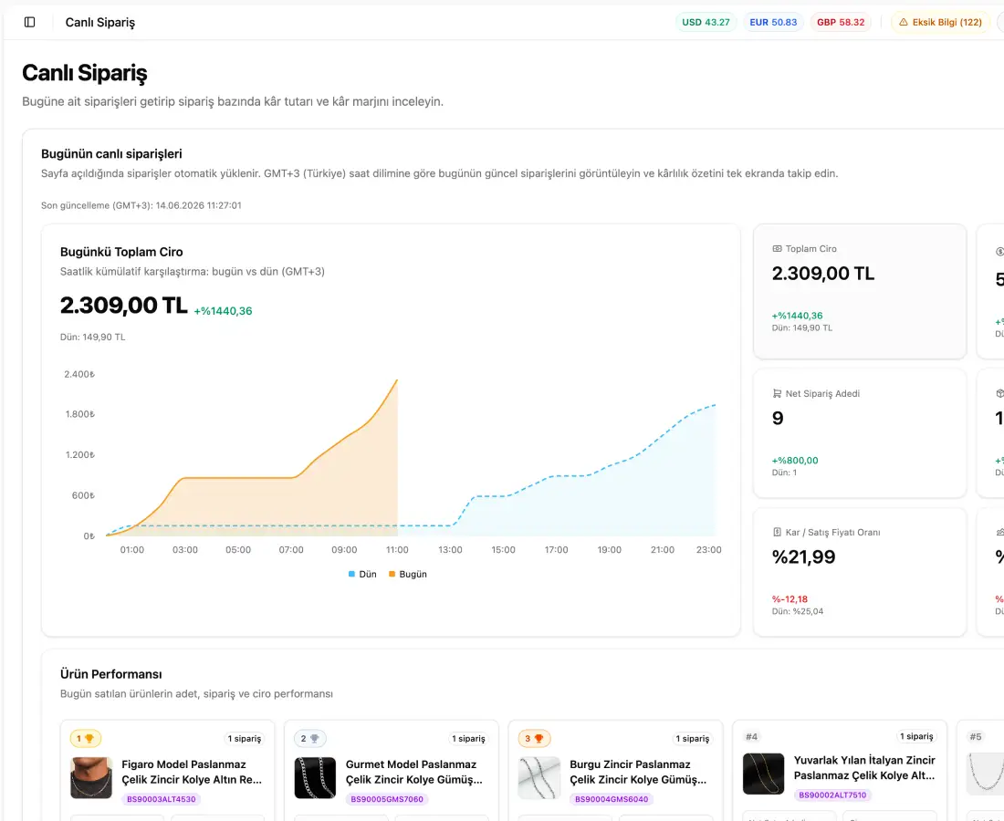The width and height of the screenshot is (1004, 821).
Task: Click the Kar / Satış Fiyatı Oranı icon
Action: coord(778,533)
